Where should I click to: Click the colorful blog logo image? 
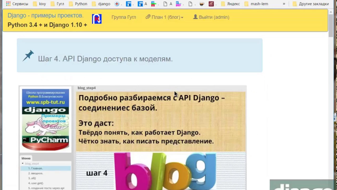click(x=165, y=171)
